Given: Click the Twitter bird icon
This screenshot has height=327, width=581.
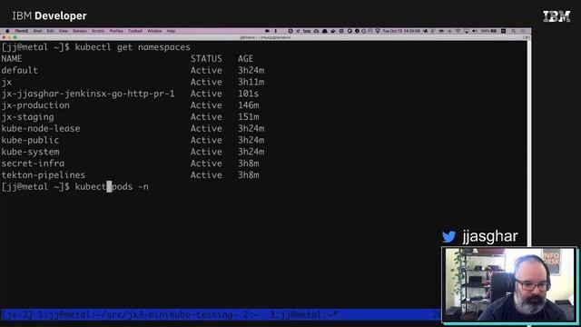Looking at the screenshot, I should click(x=448, y=236).
